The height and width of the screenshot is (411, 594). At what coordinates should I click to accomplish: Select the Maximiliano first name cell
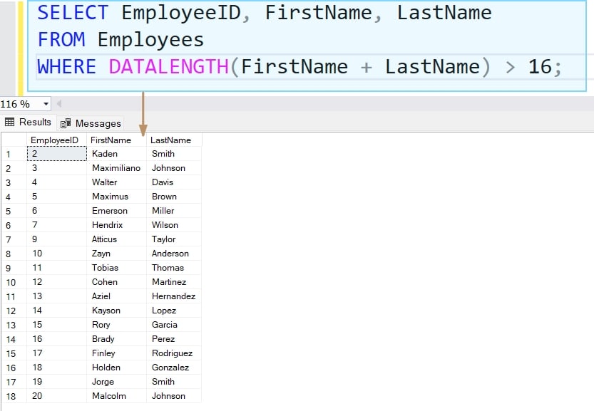[117, 168]
